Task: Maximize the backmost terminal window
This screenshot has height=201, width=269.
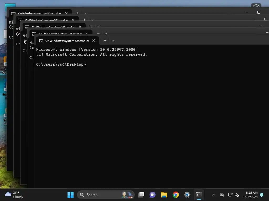Action: 259,12
